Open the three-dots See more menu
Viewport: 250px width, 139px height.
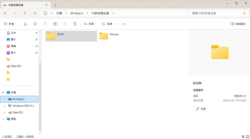123,24
